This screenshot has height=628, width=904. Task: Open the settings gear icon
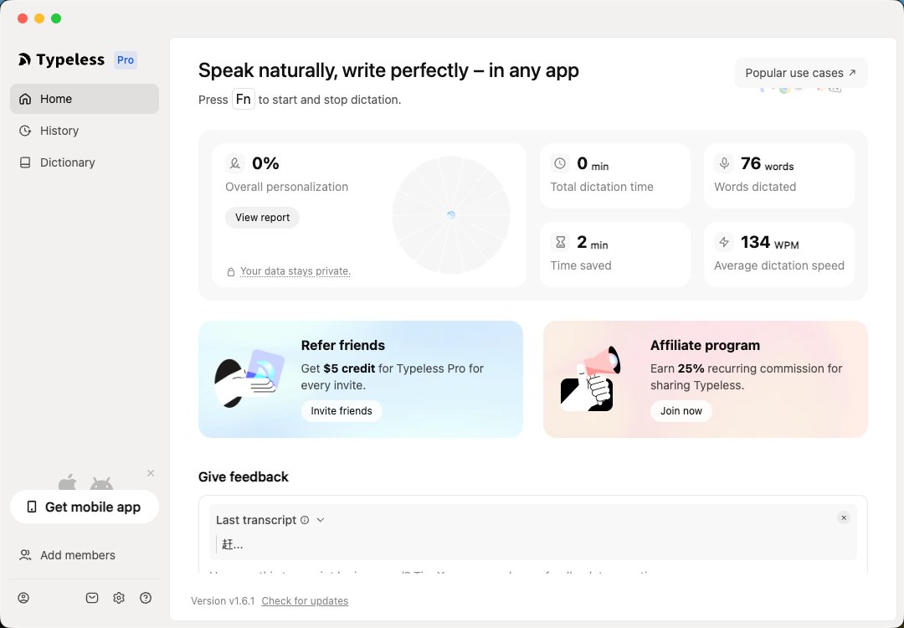pos(119,598)
